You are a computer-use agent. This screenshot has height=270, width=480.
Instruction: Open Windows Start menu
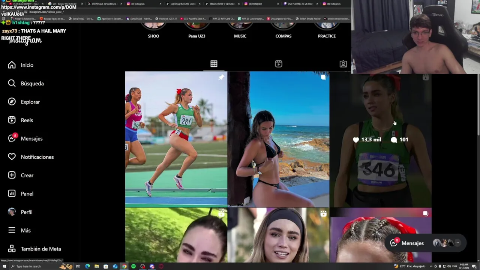[x=4, y=266]
